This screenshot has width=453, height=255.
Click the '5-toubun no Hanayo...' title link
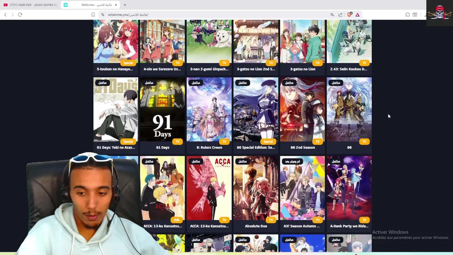click(x=115, y=69)
